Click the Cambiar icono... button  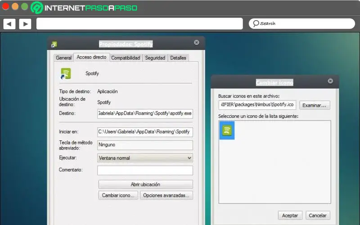pyautogui.click(x=118, y=195)
